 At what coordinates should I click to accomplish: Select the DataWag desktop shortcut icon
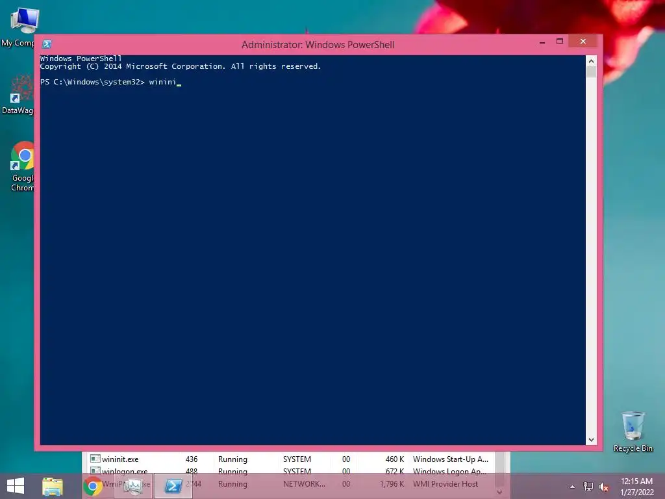point(18,94)
